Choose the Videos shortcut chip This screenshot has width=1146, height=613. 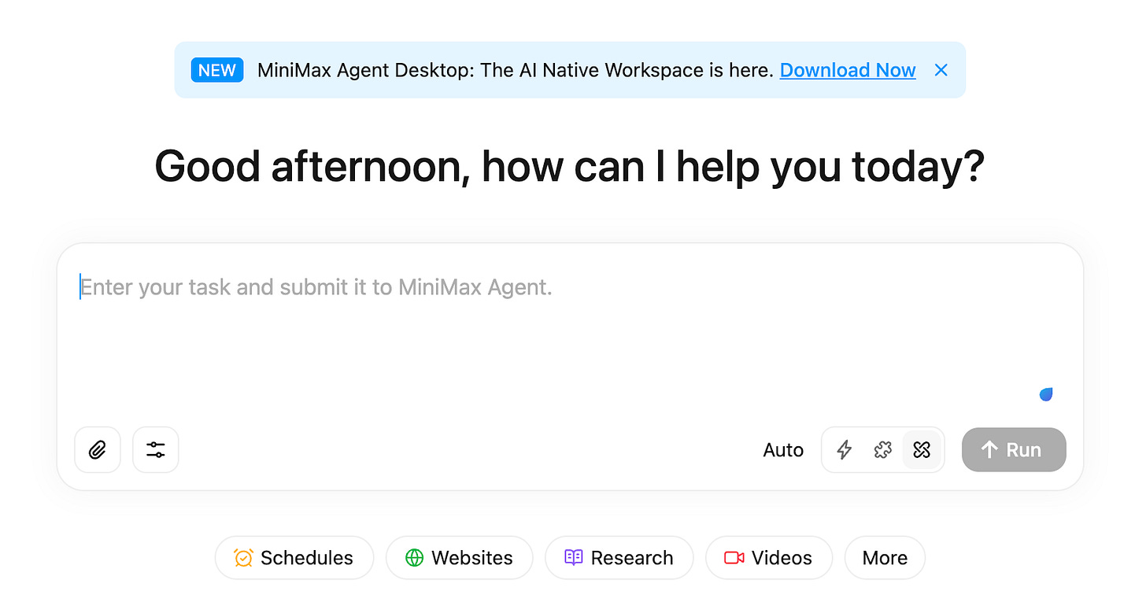[x=769, y=558]
